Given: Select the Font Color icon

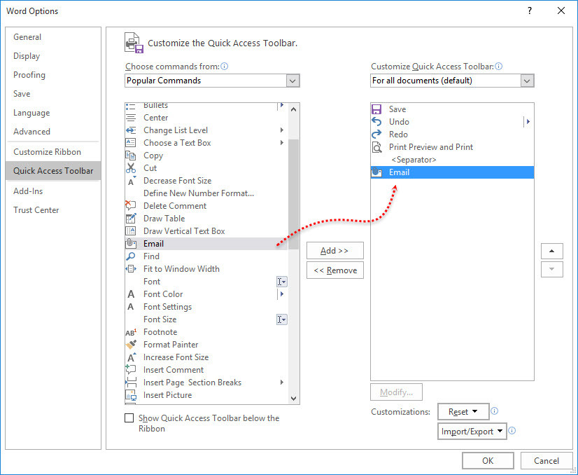Looking at the screenshot, I should tap(130, 294).
